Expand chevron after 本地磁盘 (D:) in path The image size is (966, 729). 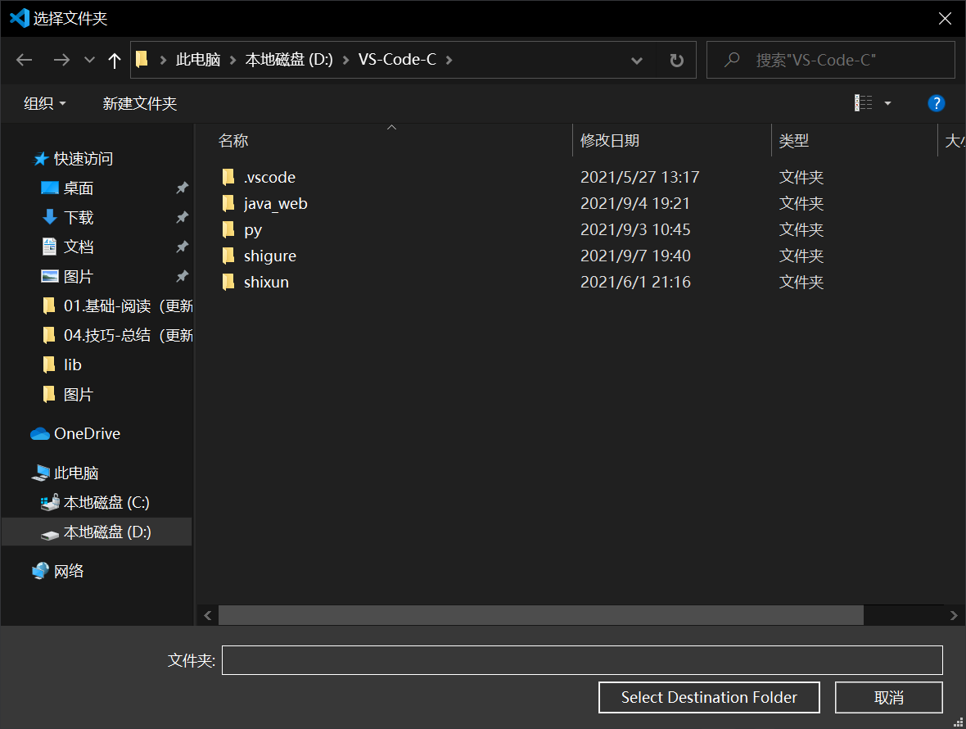click(x=345, y=60)
